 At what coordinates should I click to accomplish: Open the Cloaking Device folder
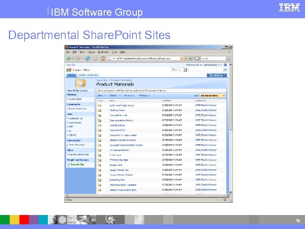117,110
